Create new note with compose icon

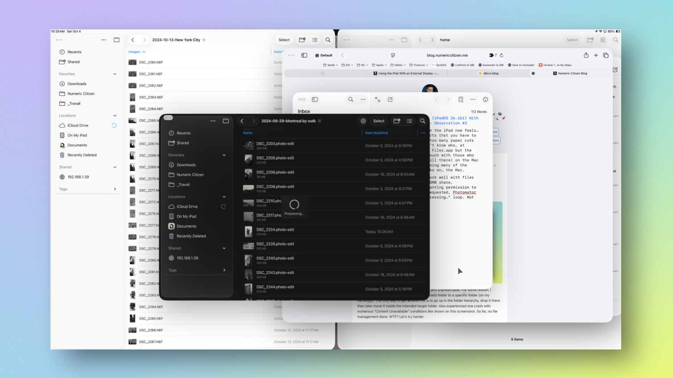pyautogui.click(x=390, y=99)
